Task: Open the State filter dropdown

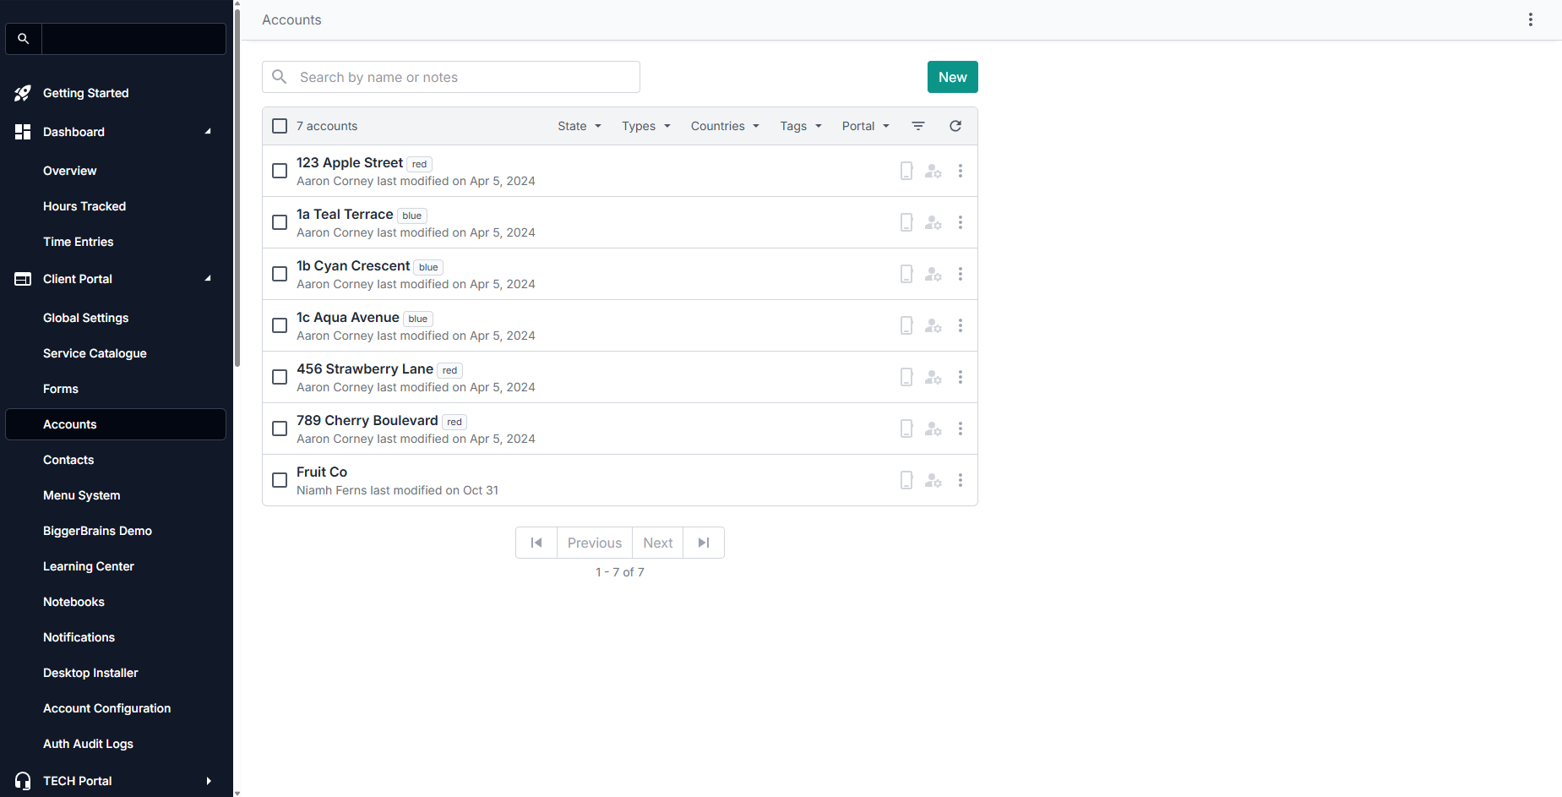Action: tap(580, 126)
